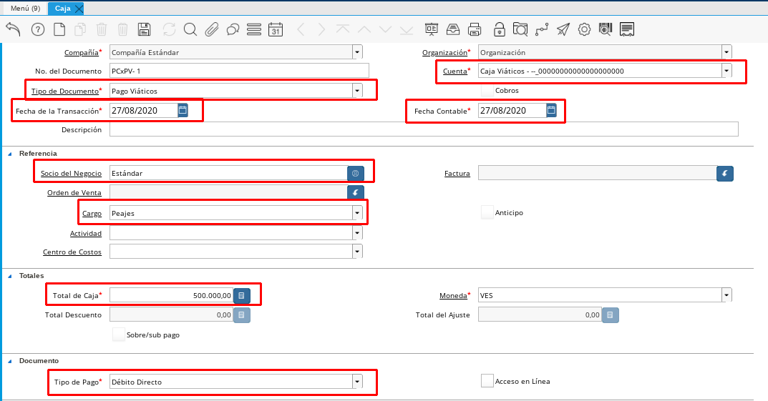Open the Help question mark icon

click(x=38, y=29)
